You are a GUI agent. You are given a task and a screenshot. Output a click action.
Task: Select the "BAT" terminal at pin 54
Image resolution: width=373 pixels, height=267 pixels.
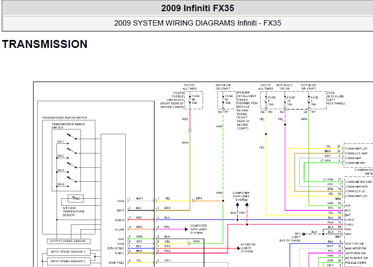point(348,215)
